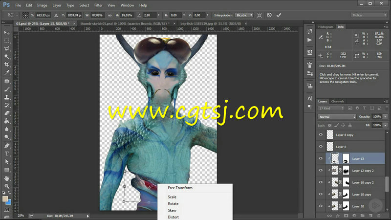This screenshot has width=391, height=220.
Task: Select Layer 12 copy 2 mask thumbnail
Action: click(346, 171)
